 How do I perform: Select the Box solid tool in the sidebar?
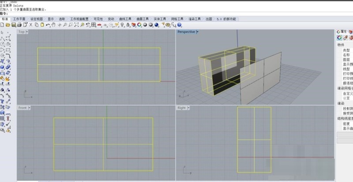tap(2, 67)
